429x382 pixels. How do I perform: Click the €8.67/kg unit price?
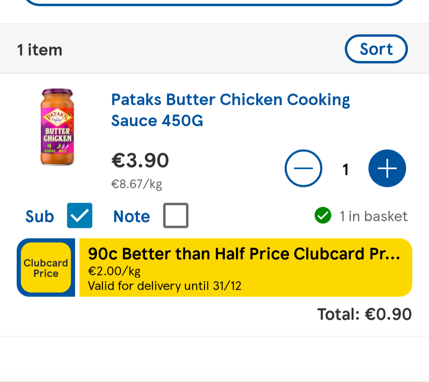click(137, 184)
